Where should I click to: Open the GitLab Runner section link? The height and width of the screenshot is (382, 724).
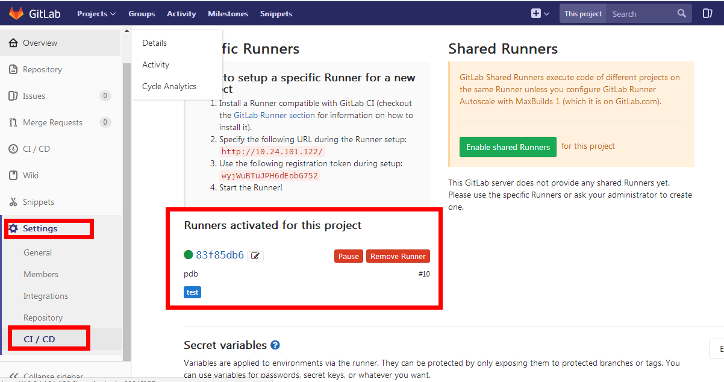pos(274,115)
